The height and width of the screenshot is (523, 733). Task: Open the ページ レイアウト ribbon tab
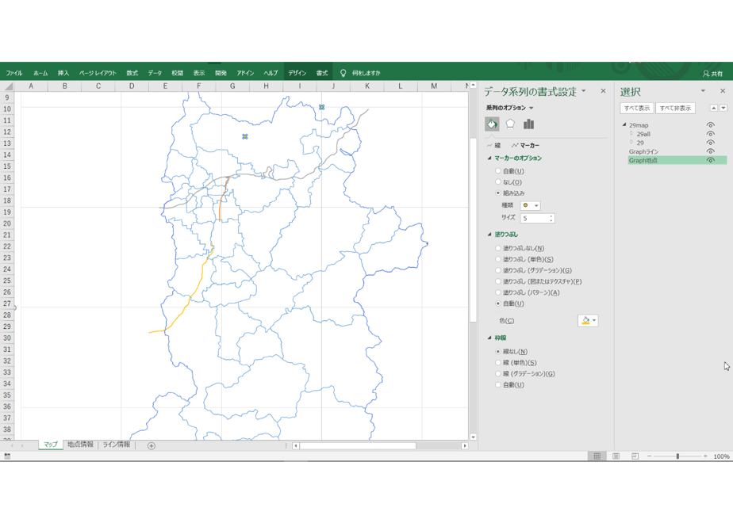98,74
